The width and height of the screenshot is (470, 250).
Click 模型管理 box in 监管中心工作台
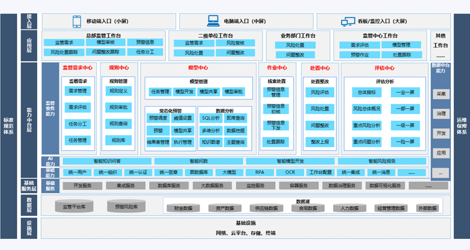point(401,45)
